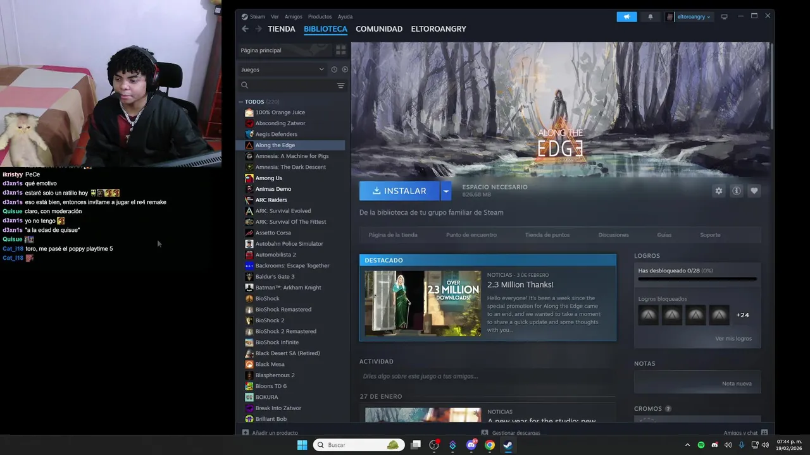Sort library by recent activity clock icon

334,70
